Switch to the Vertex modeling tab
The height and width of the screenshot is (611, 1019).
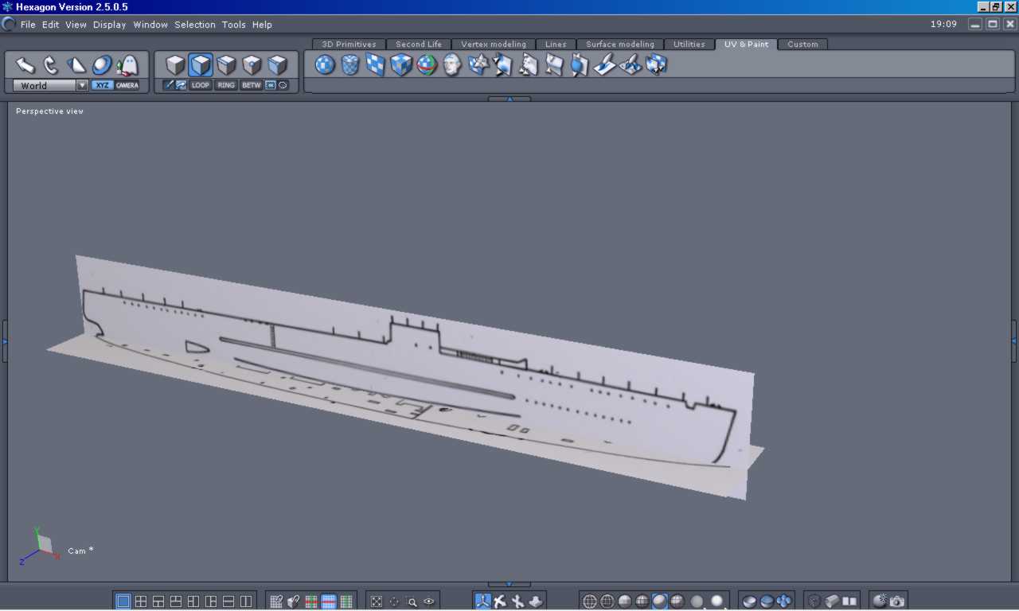pyautogui.click(x=494, y=45)
